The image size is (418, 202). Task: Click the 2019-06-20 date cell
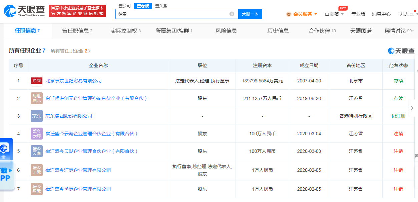309,98
